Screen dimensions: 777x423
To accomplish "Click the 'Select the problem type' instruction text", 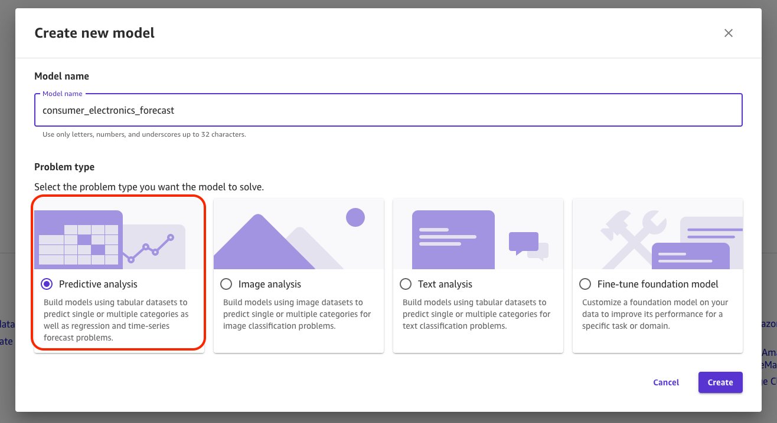I will [149, 187].
